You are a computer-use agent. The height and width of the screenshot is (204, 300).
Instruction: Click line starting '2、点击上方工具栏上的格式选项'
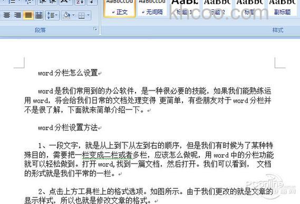click(x=156, y=191)
